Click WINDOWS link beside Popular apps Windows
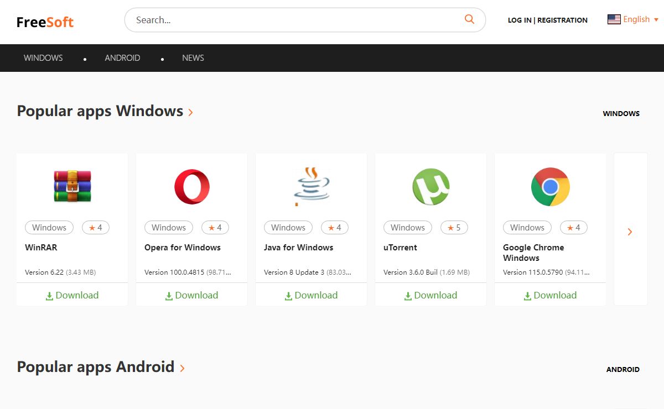The width and height of the screenshot is (664, 409). (621, 113)
